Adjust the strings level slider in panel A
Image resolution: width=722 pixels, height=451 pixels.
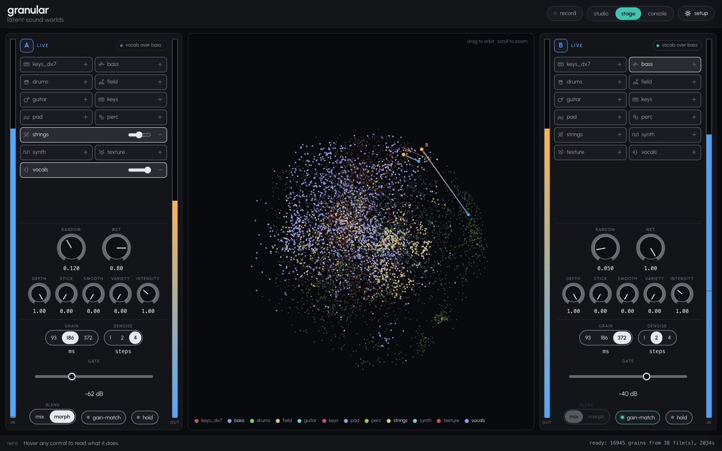click(139, 135)
